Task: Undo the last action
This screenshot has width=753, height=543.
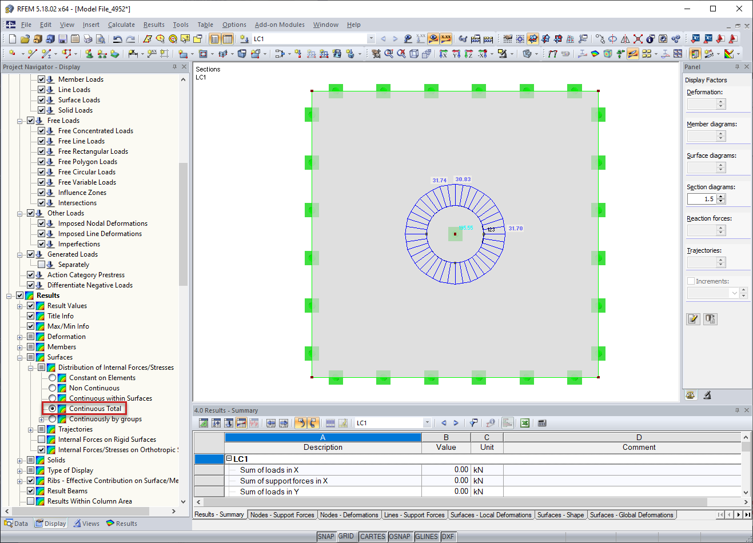Action: [x=117, y=39]
